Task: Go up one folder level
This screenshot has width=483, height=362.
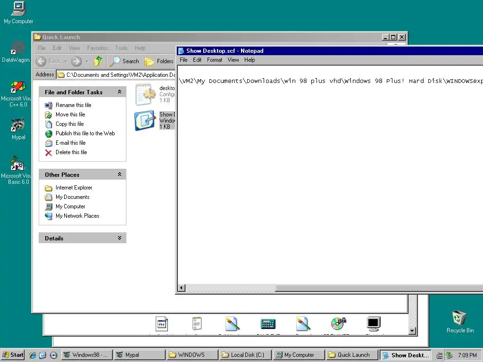Action: (x=98, y=61)
